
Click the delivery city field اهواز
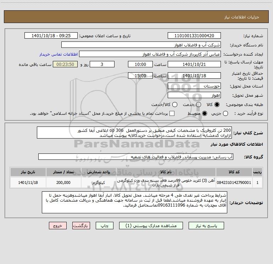[194, 95]
